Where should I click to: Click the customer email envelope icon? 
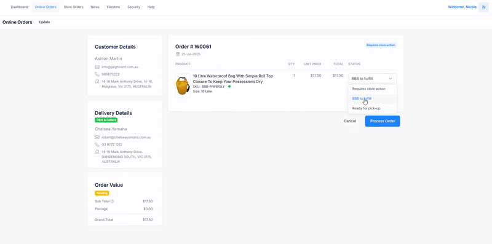97,67
